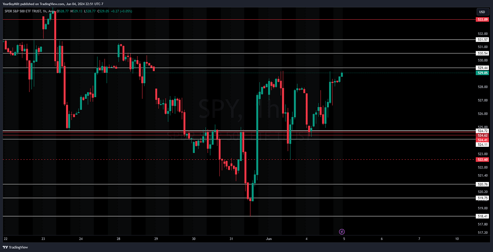
Task: Click date 7 on the time axis
Action: coord(419,239)
